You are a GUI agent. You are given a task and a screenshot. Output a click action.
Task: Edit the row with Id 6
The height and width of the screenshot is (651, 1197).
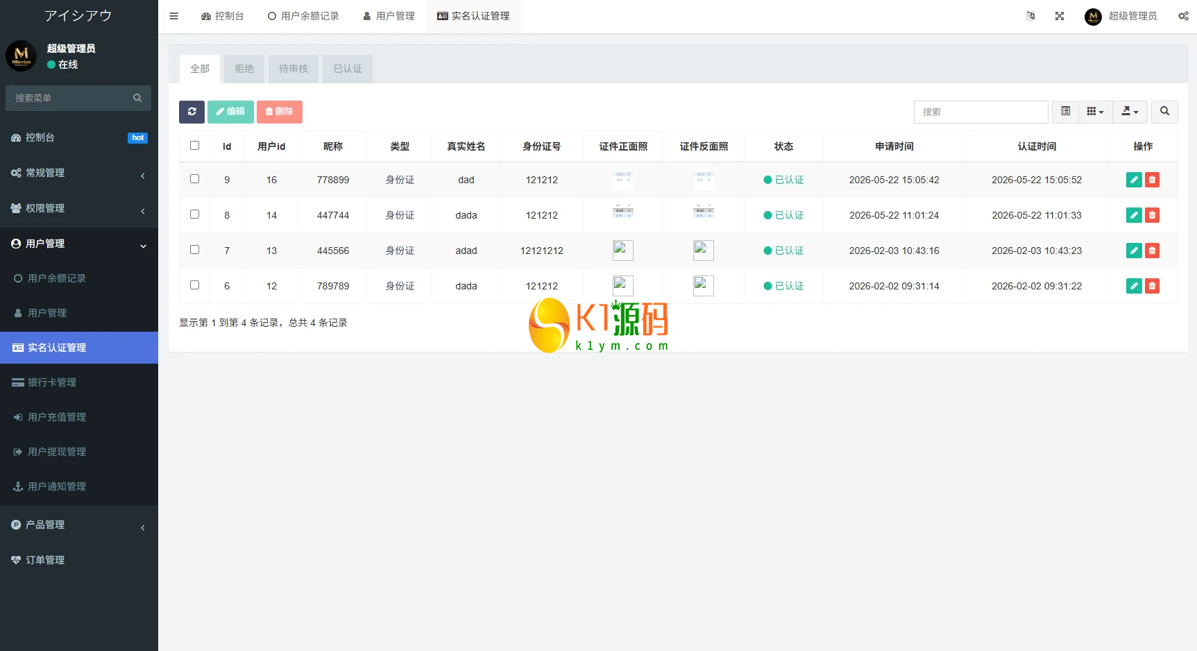[x=1134, y=286]
